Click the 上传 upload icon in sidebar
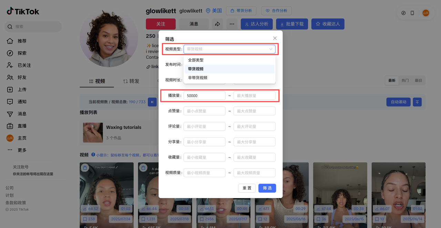441x228 pixels. point(10,90)
